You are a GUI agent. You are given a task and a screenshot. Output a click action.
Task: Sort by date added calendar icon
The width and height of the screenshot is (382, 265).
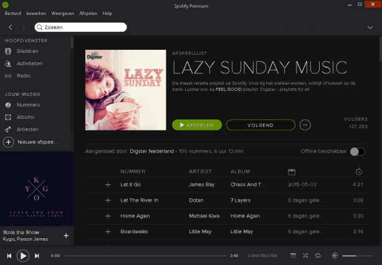[292, 172]
